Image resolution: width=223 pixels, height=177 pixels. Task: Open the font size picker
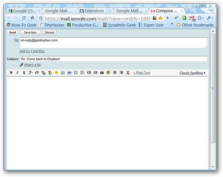pos(37,73)
